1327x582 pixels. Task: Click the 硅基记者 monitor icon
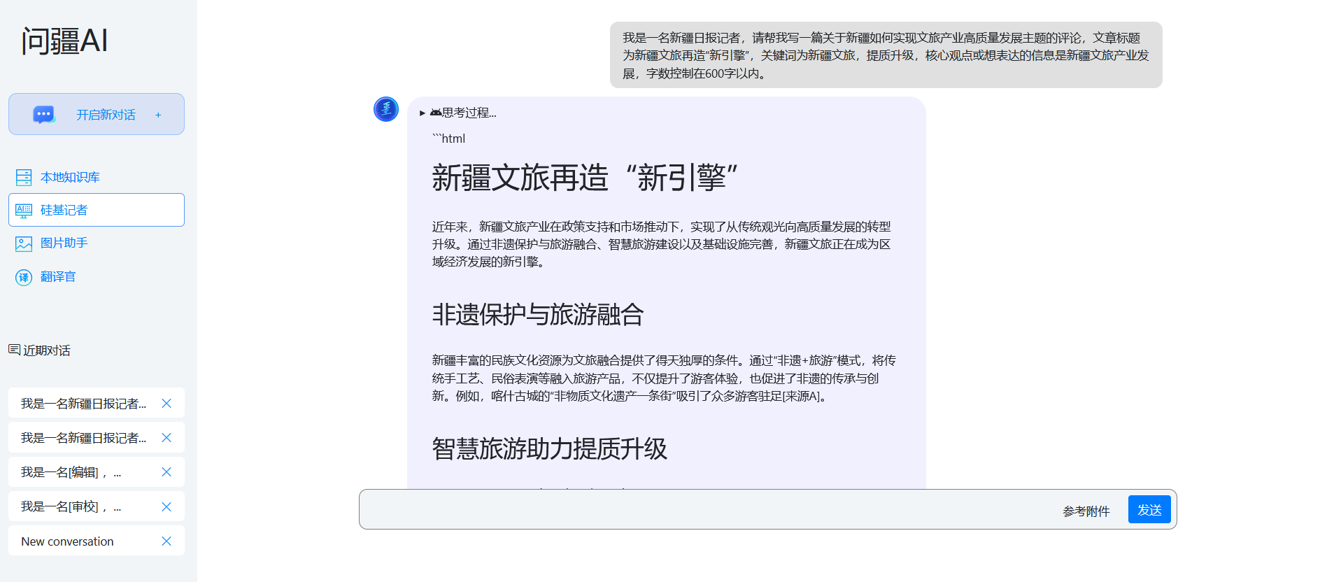(24, 211)
